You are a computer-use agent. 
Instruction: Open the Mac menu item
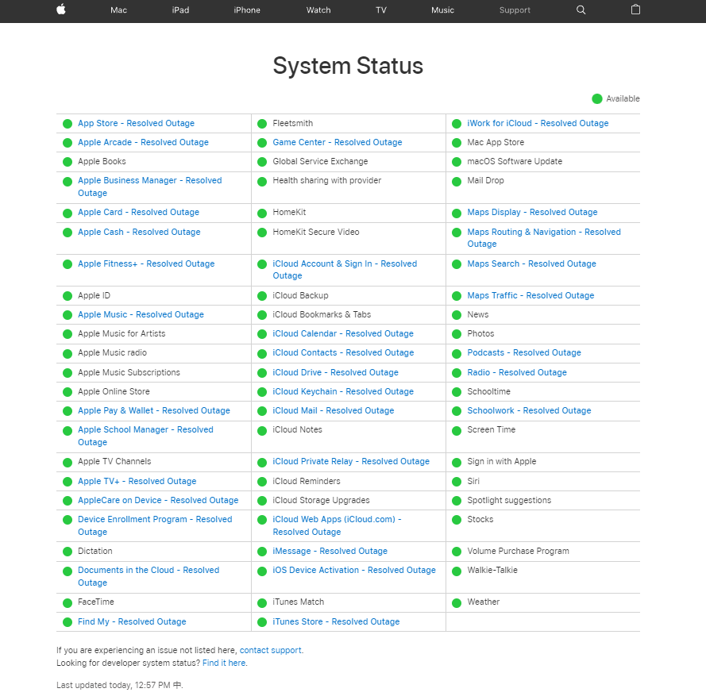119,10
